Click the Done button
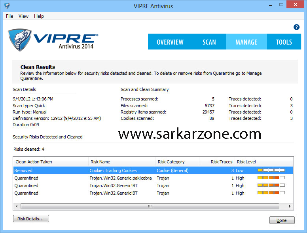307x233 pixels. (x=282, y=220)
